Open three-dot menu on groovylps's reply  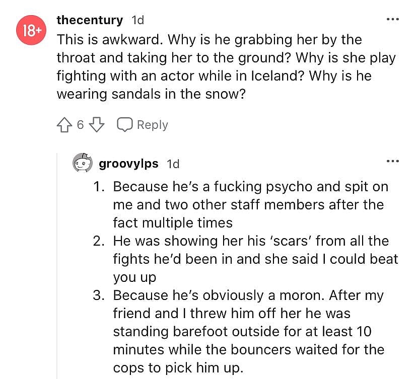tap(392, 162)
